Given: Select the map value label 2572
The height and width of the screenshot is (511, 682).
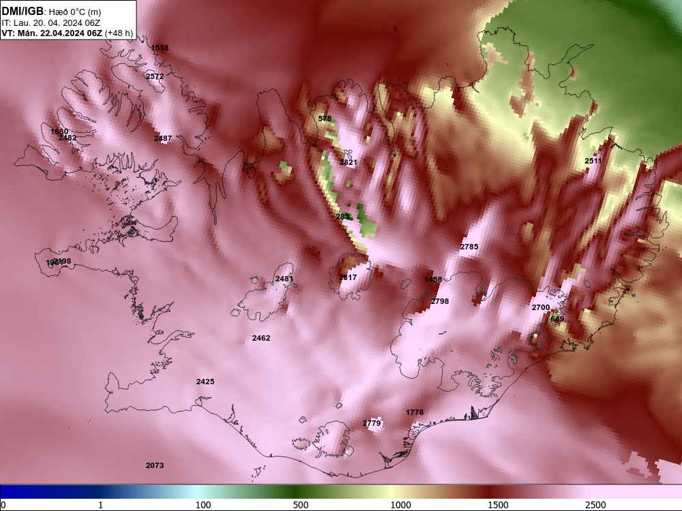Looking at the screenshot, I should point(155,76).
